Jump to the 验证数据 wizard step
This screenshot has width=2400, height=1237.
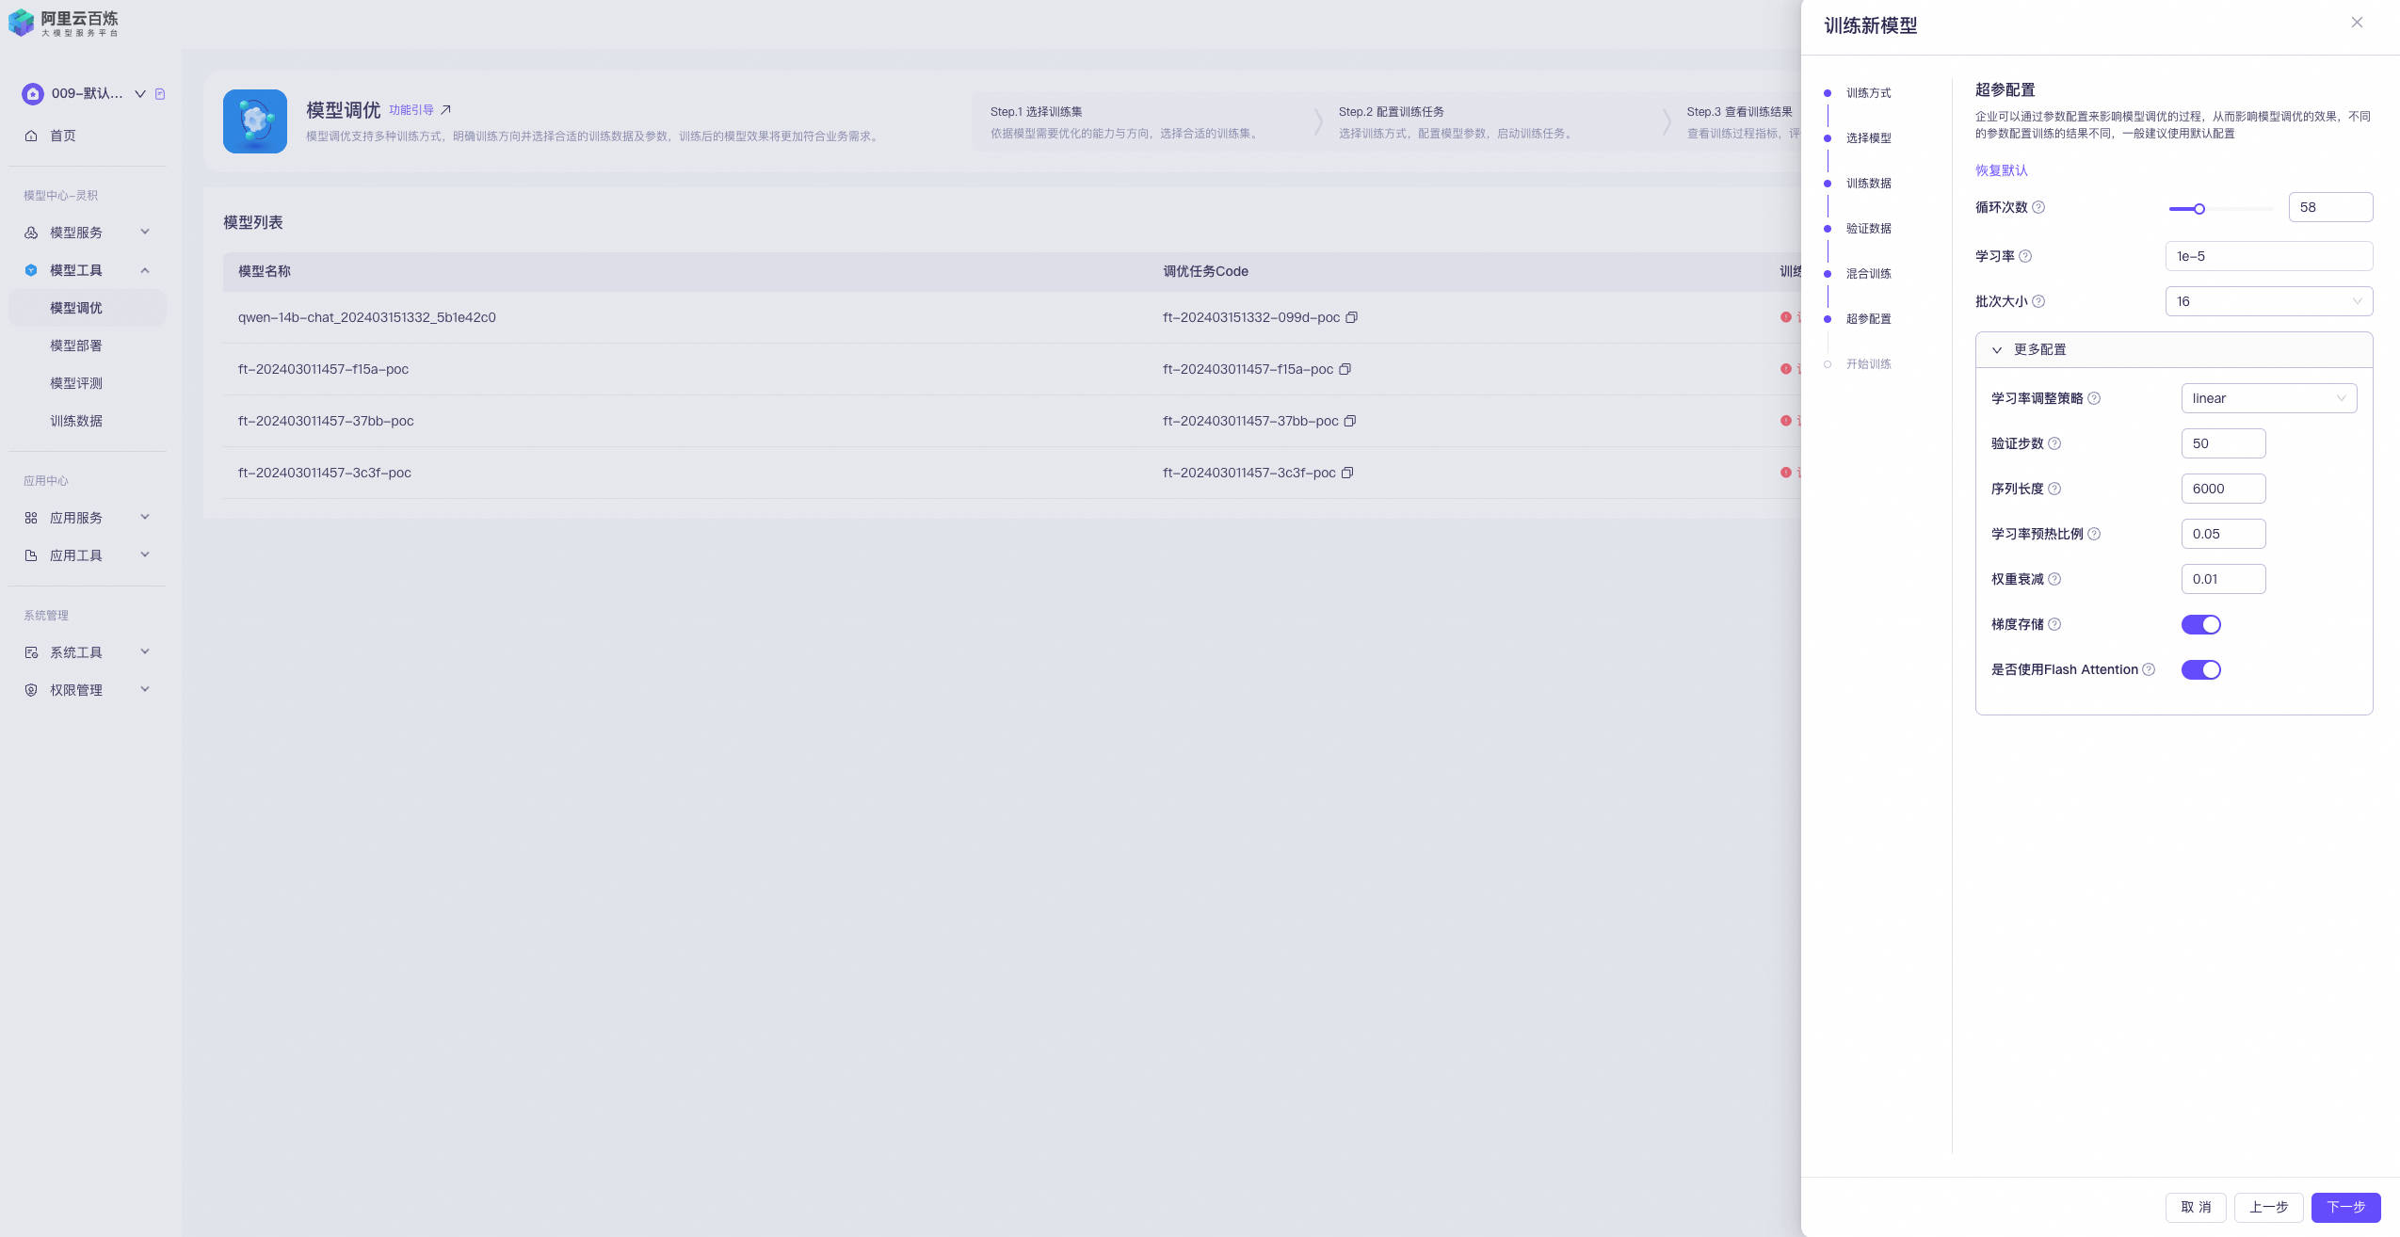[1868, 229]
